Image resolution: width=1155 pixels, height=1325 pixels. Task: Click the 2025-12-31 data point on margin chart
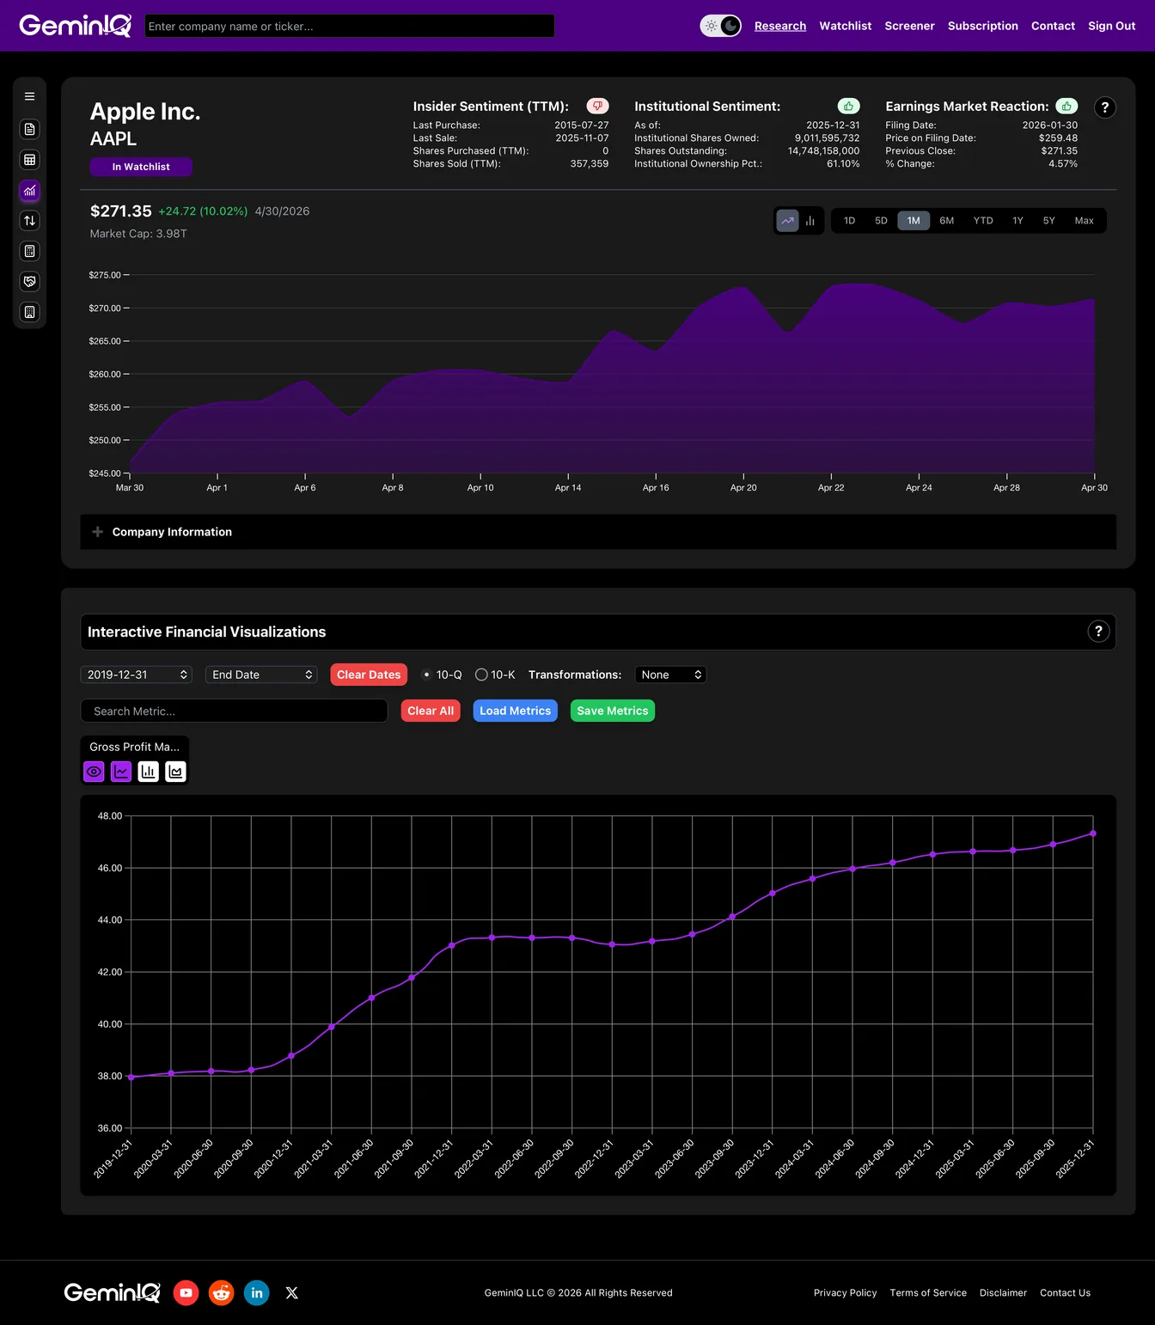[1093, 833]
